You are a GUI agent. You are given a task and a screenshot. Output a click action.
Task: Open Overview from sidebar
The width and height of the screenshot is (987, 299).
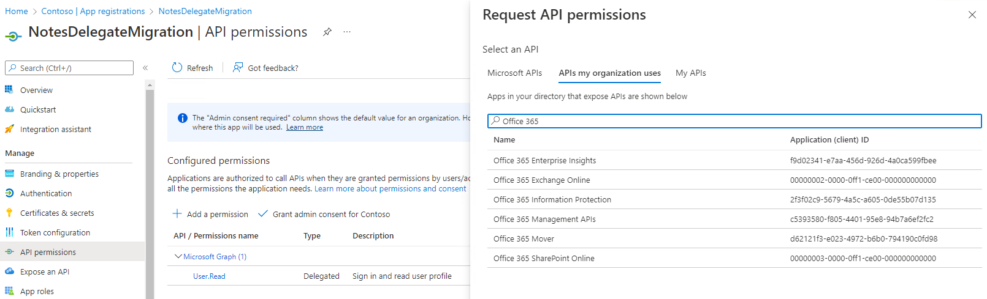[x=36, y=90]
